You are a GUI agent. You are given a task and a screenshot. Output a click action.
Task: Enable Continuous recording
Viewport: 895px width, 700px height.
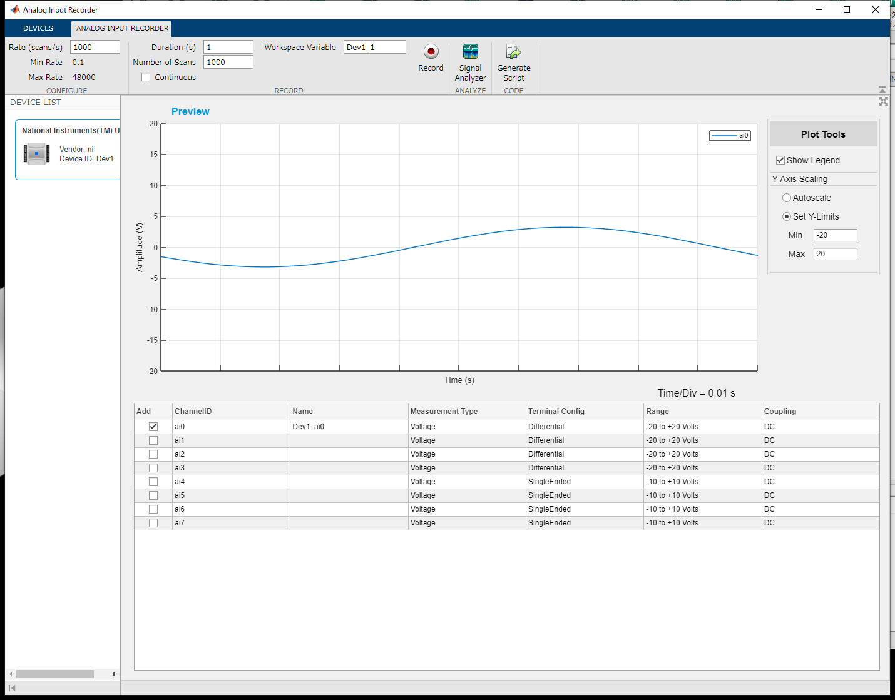pyautogui.click(x=146, y=77)
